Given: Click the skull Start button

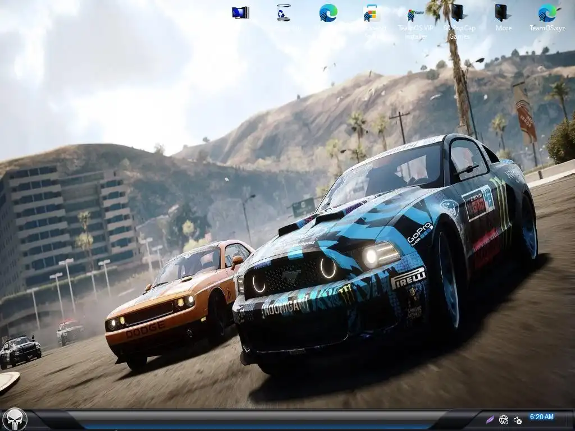Looking at the screenshot, I should pyautogui.click(x=15, y=419).
